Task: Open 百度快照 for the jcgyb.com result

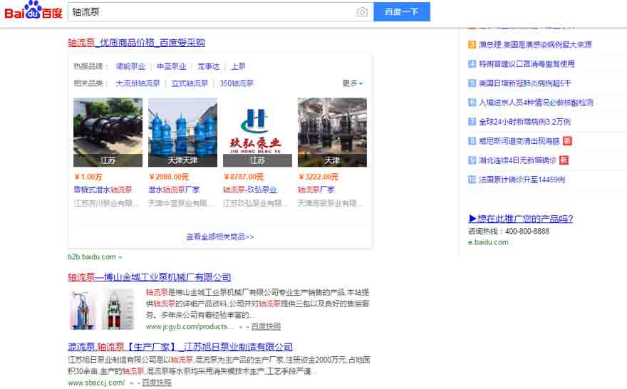Action: (x=266, y=326)
